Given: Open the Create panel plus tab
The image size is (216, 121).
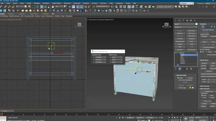Looking at the screenshot, I should click(x=175, y=21).
